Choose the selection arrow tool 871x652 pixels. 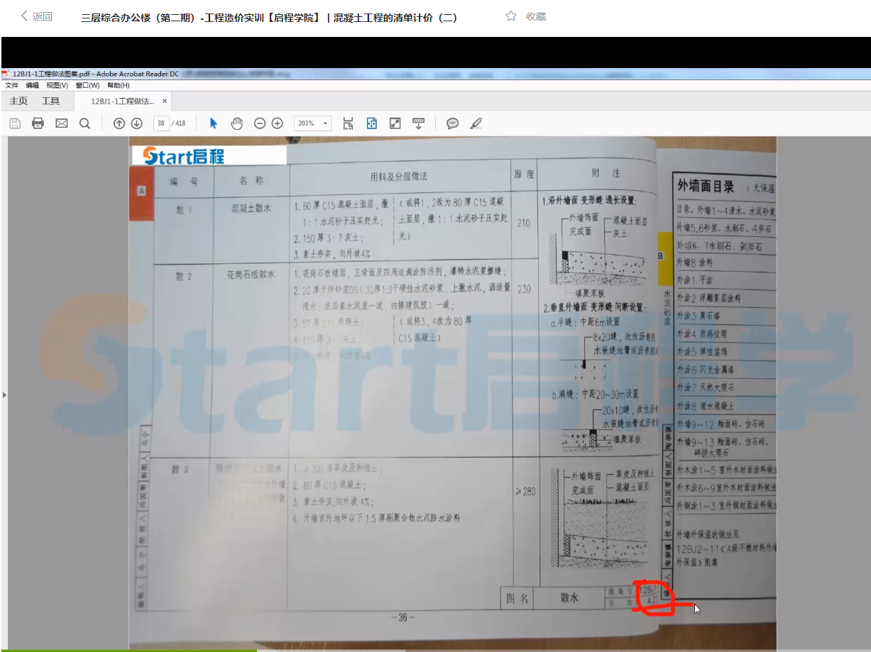tap(213, 123)
